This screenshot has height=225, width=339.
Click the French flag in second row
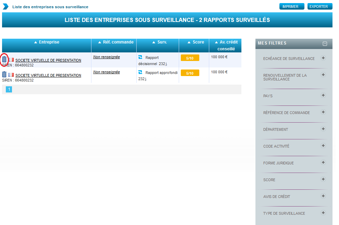11,75
